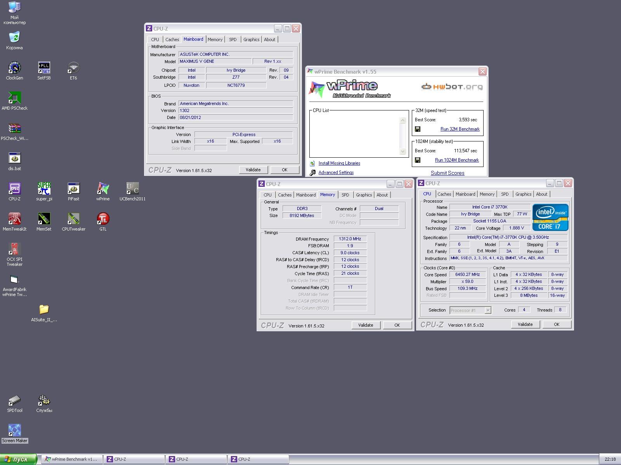Image resolution: width=621 pixels, height=465 pixels.
Task: Click the DRAM Frequency value 1312.0 MHz
Action: pyautogui.click(x=350, y=239)
